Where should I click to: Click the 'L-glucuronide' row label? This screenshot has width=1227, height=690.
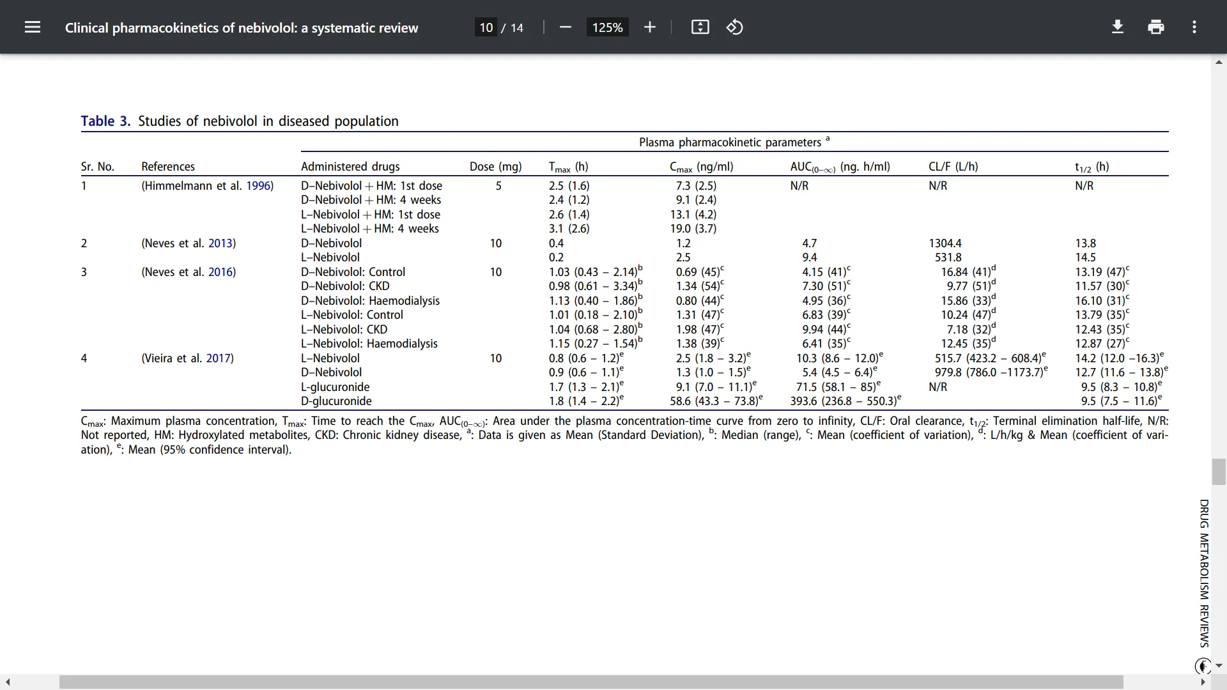pos(336,387)
